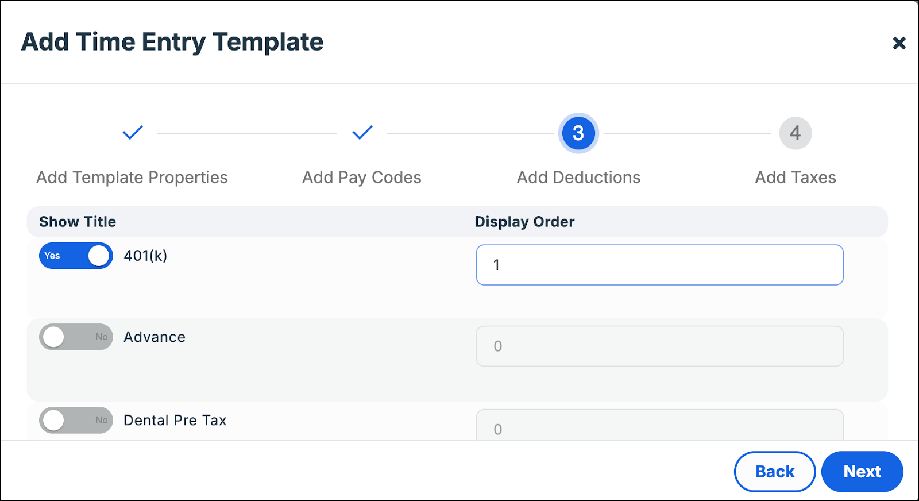Jump to the Add Taxes step
Image resolution: width=919 pixels, height=501 pixels.
[x=796, y=178]
